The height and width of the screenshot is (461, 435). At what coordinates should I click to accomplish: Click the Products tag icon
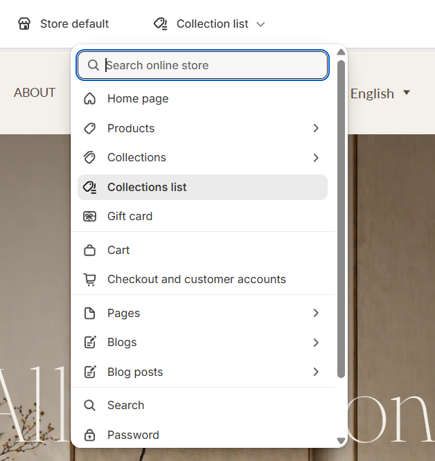click(90, 129)
